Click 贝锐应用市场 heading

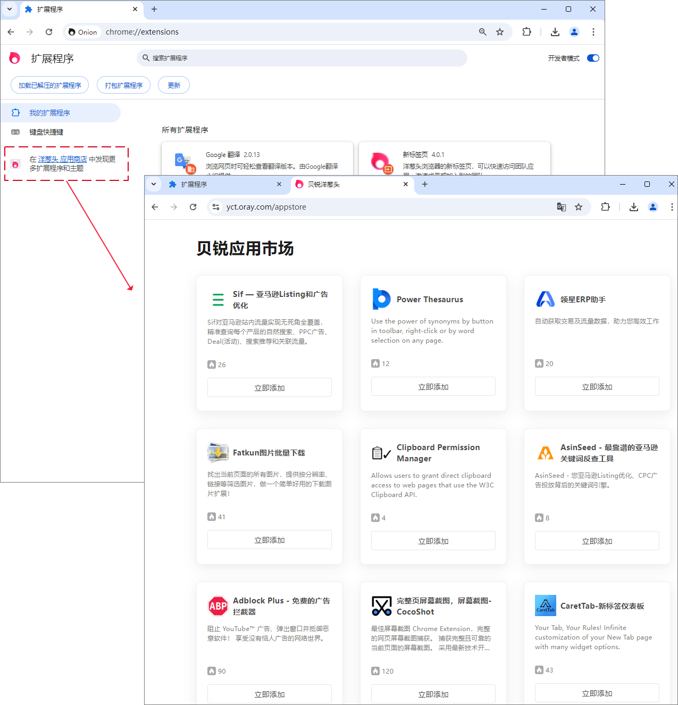(245, 248)
